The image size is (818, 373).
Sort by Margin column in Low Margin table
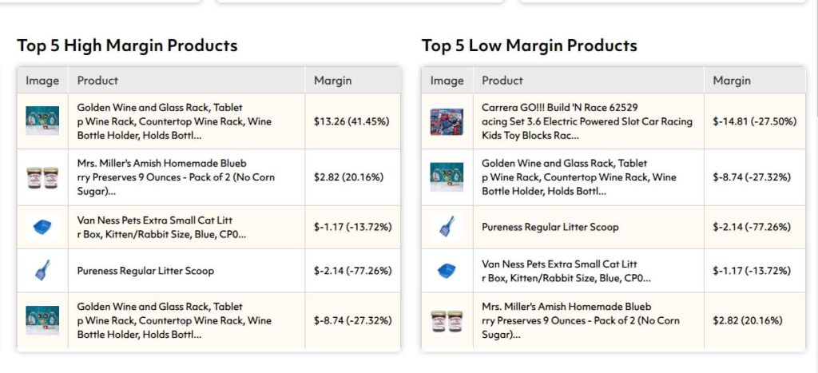[x=732, y=81]
